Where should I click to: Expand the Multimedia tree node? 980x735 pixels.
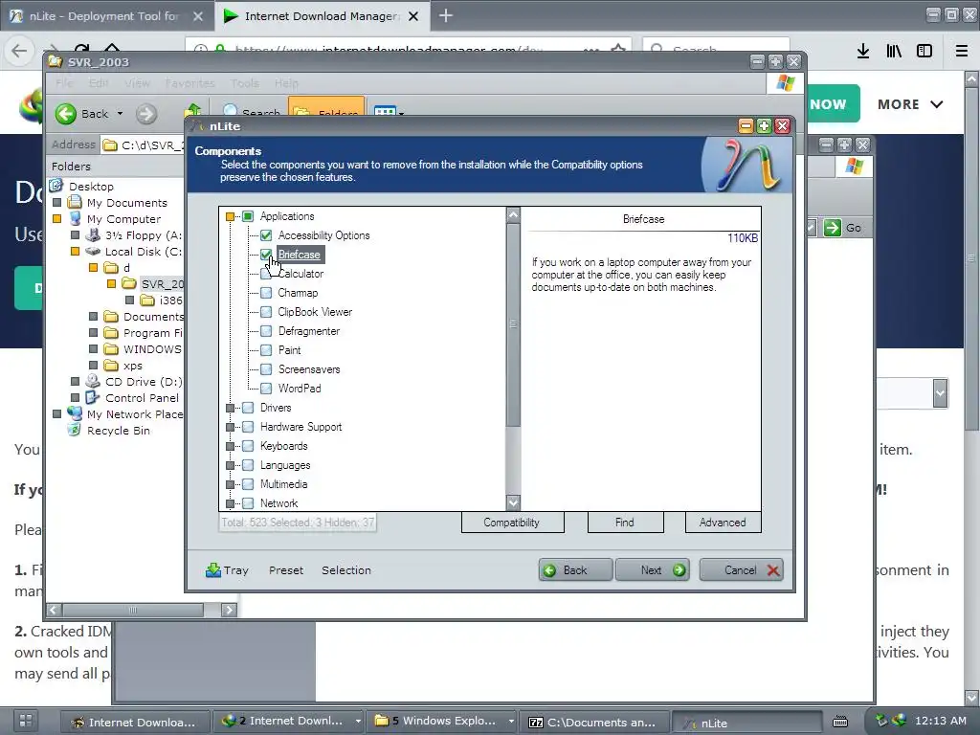click(230, 484)
